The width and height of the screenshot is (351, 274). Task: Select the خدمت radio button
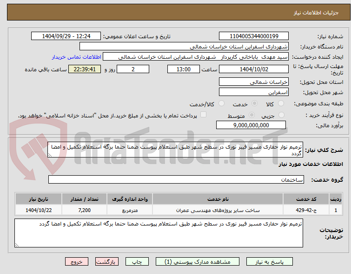pos(254,103)
